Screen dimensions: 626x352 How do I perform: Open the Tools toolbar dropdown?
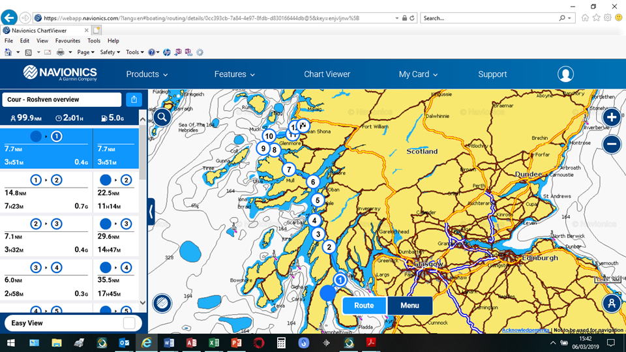[134, 52]
